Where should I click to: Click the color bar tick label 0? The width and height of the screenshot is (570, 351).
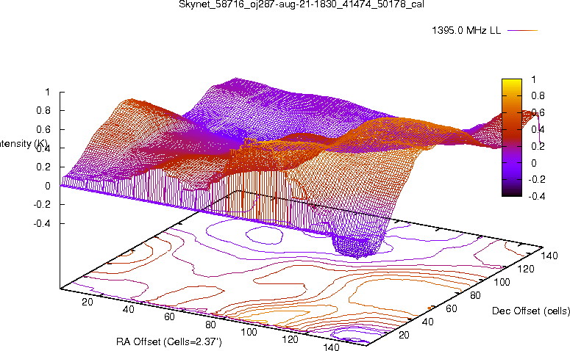(x=534, y=163)
